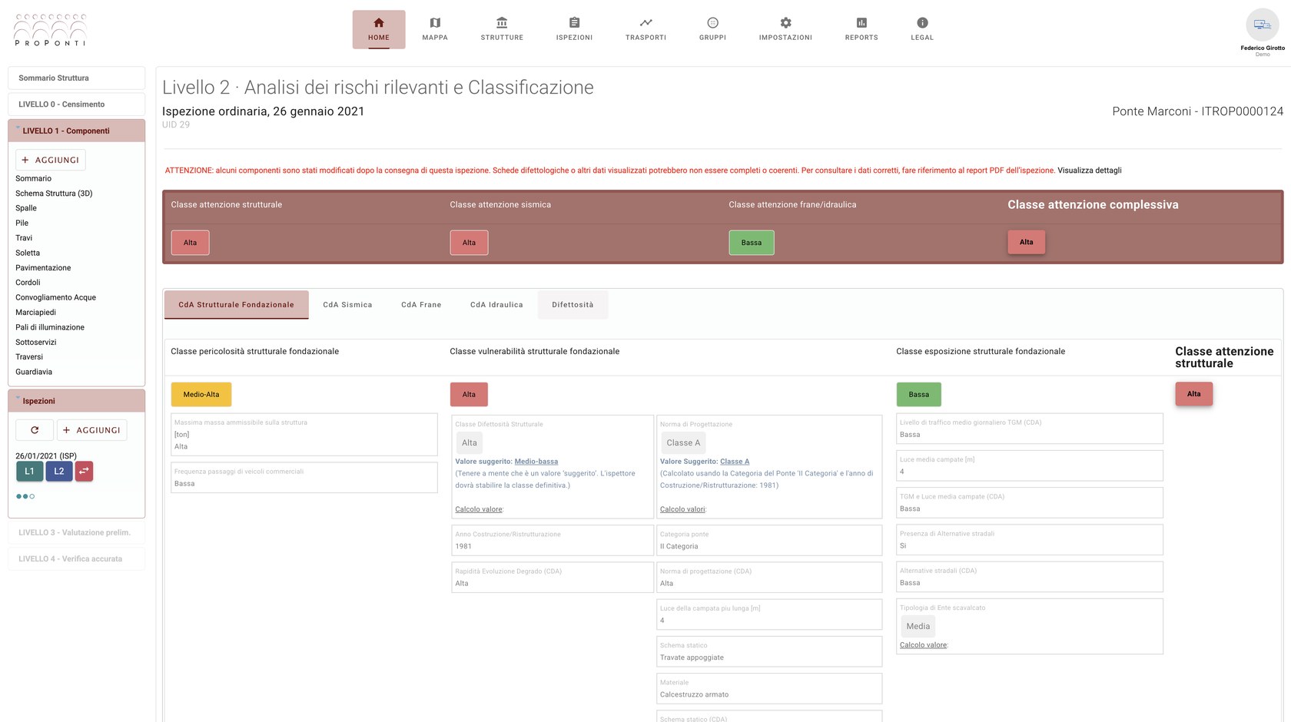
Task: Select Traversi component
Action: tap(29, 357)
